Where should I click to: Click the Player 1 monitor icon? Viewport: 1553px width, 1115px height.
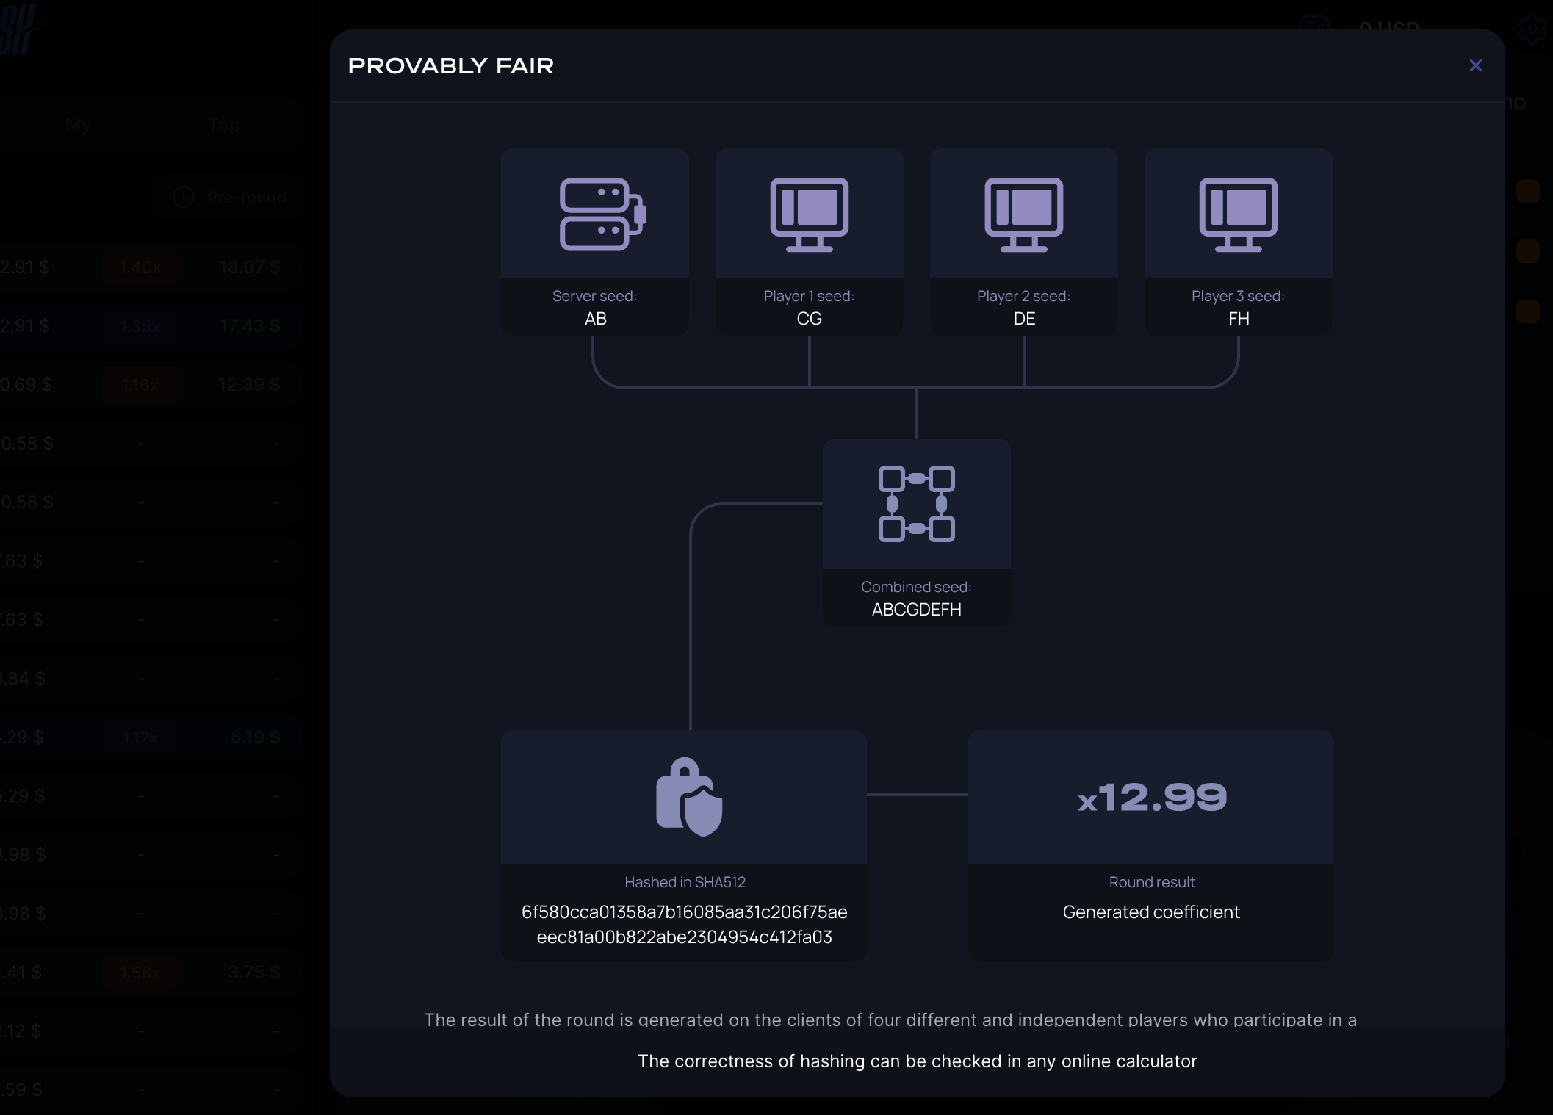coord(809,214)
